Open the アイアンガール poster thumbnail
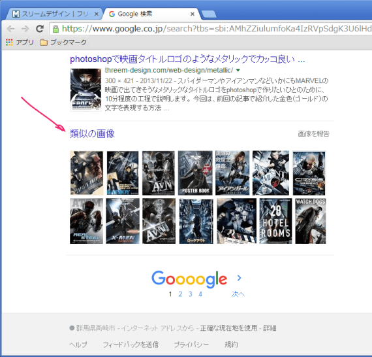Viewport: 372px width, 357px height. pos(232,173)
